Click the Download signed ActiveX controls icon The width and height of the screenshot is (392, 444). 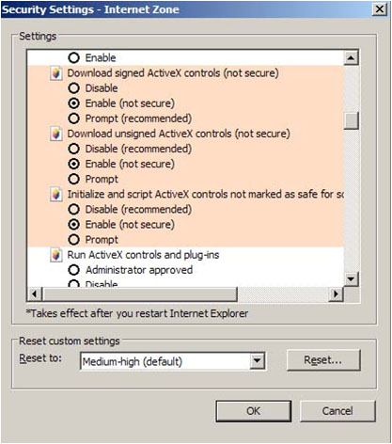point(55,73)
